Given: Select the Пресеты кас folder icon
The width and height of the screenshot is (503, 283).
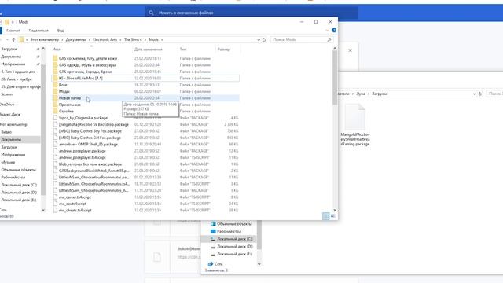Looking at the screenshot, I should click(55, 105).
